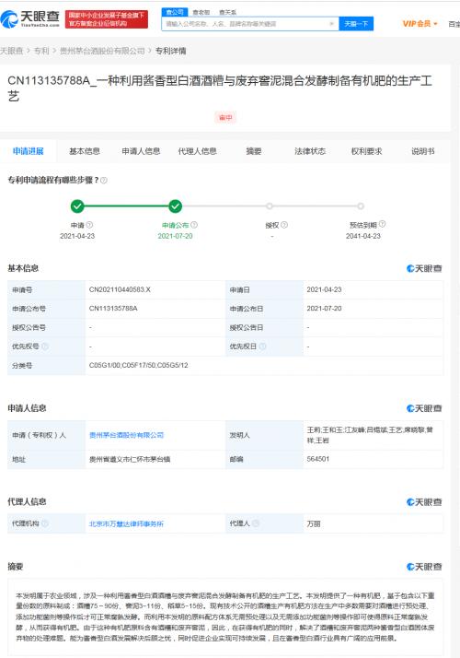The height and width of the screenshot is (658, 460).
Task: Clear the search box with the x icon
Action: pyautogui.click(x=332, y=24)
